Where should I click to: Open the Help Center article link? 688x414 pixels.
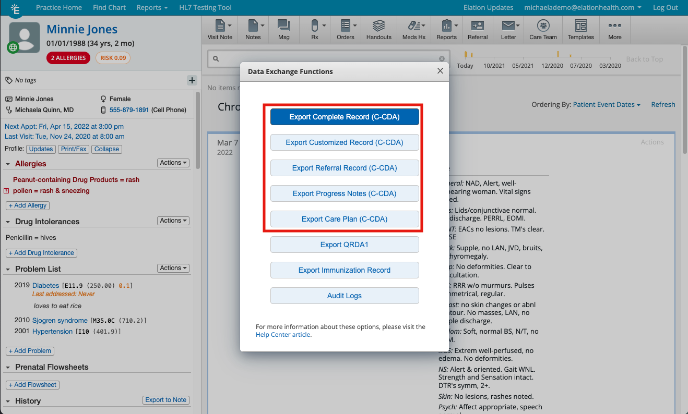coord(283,335)
